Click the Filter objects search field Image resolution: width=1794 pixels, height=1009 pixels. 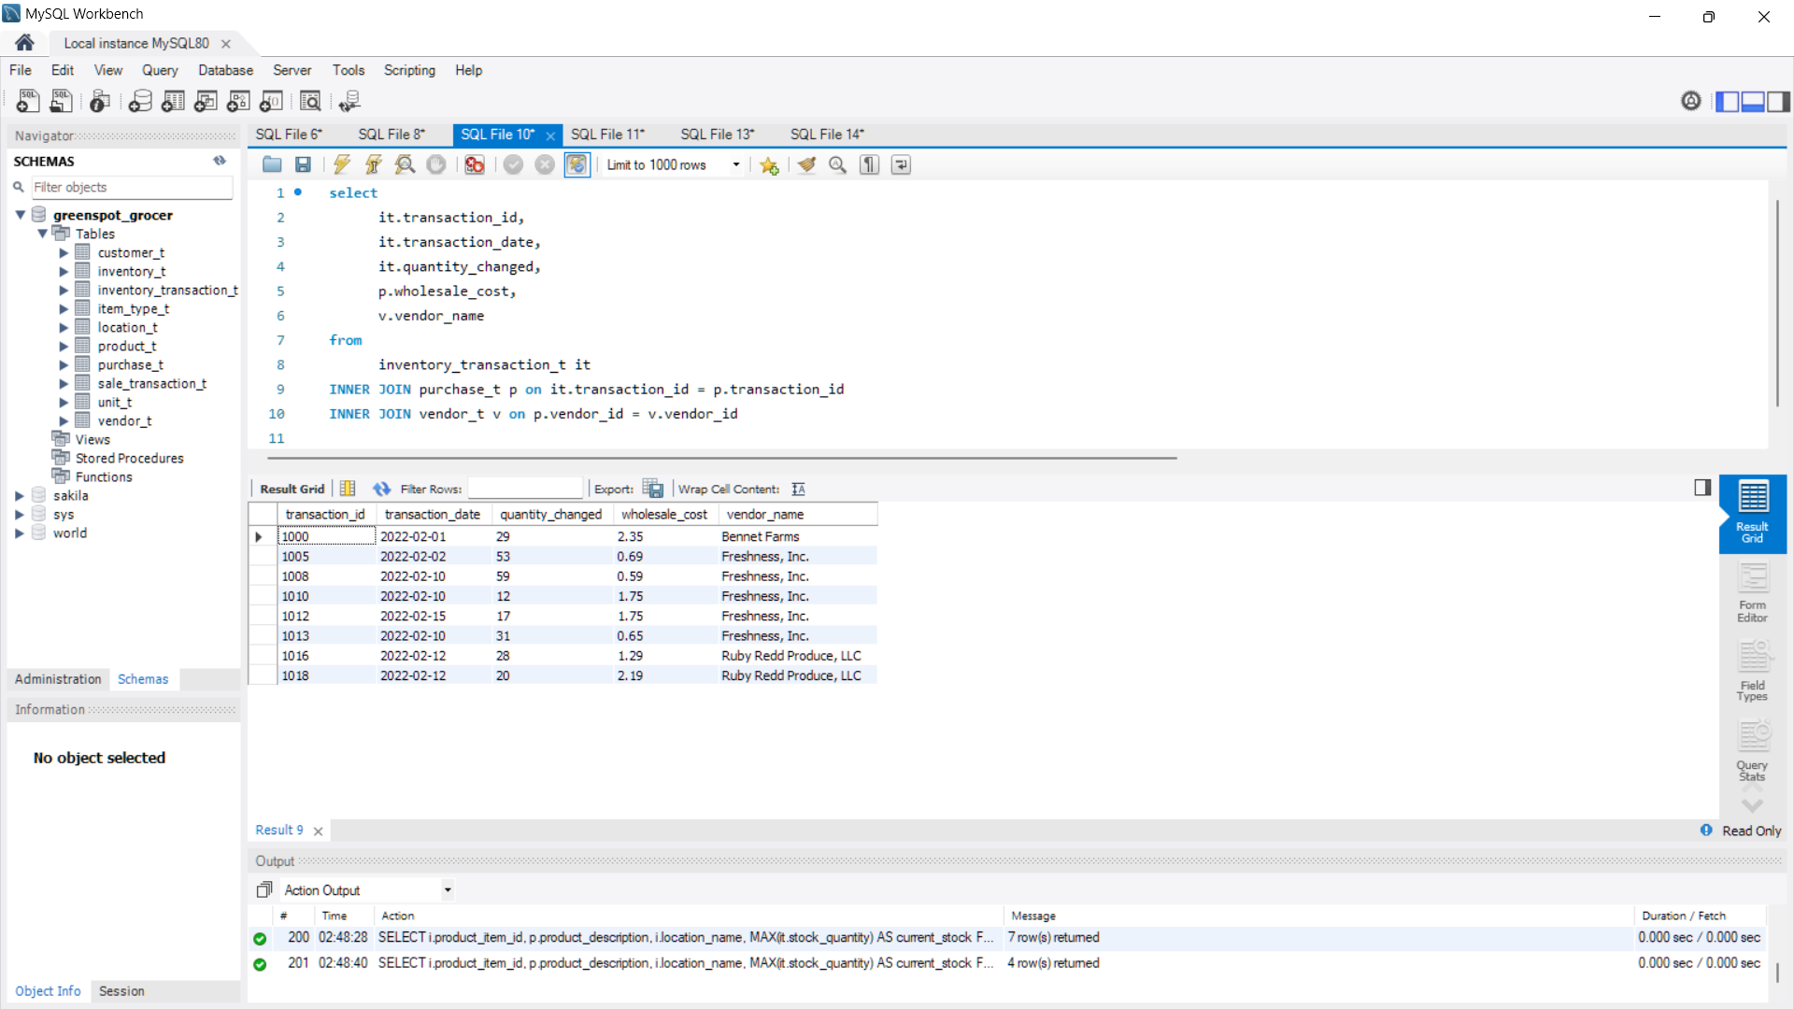click(132, 187)
